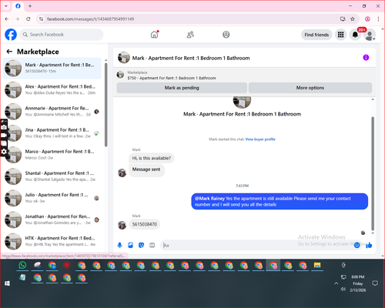Open WhatsApp from the taskbar
385x308 pixels.
pos(22,265)
